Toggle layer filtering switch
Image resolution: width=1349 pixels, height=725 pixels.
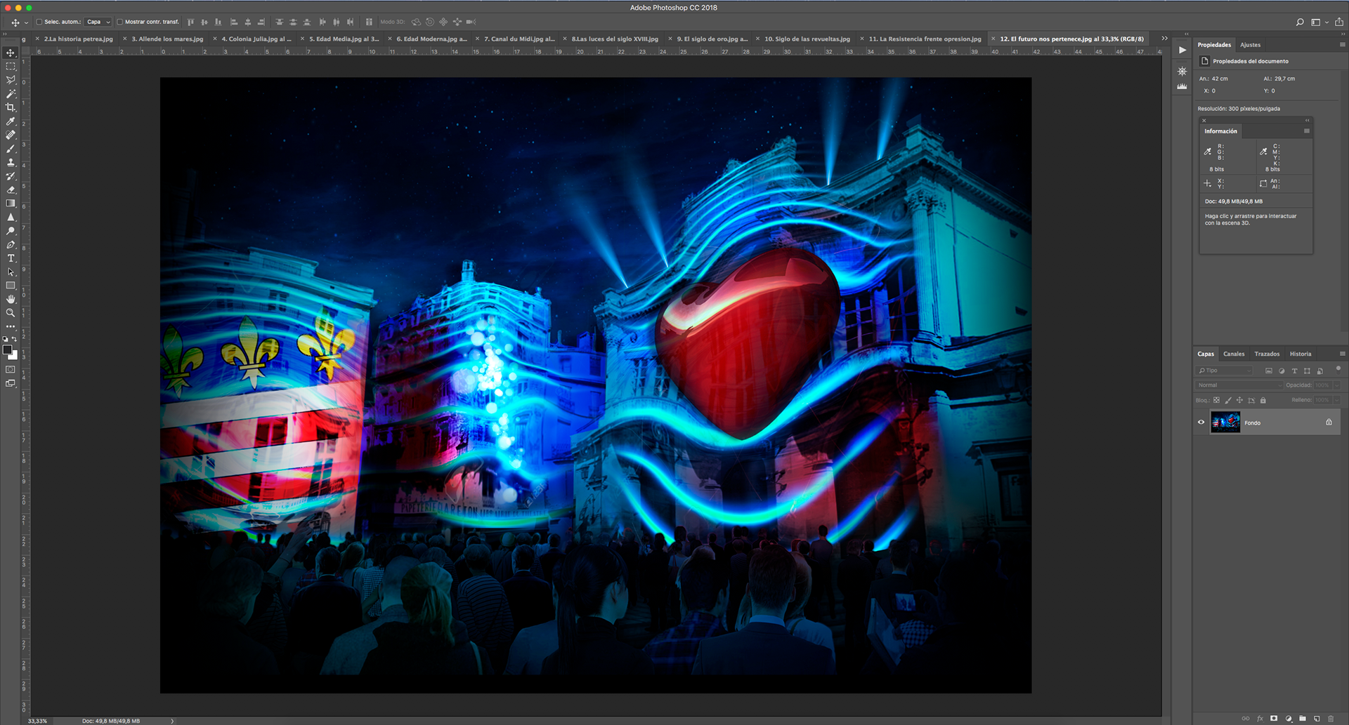coord(1338,369)
